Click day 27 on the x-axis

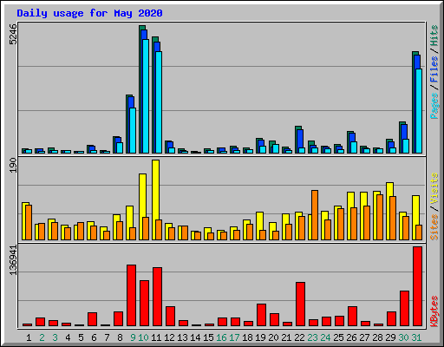point(364,337)
